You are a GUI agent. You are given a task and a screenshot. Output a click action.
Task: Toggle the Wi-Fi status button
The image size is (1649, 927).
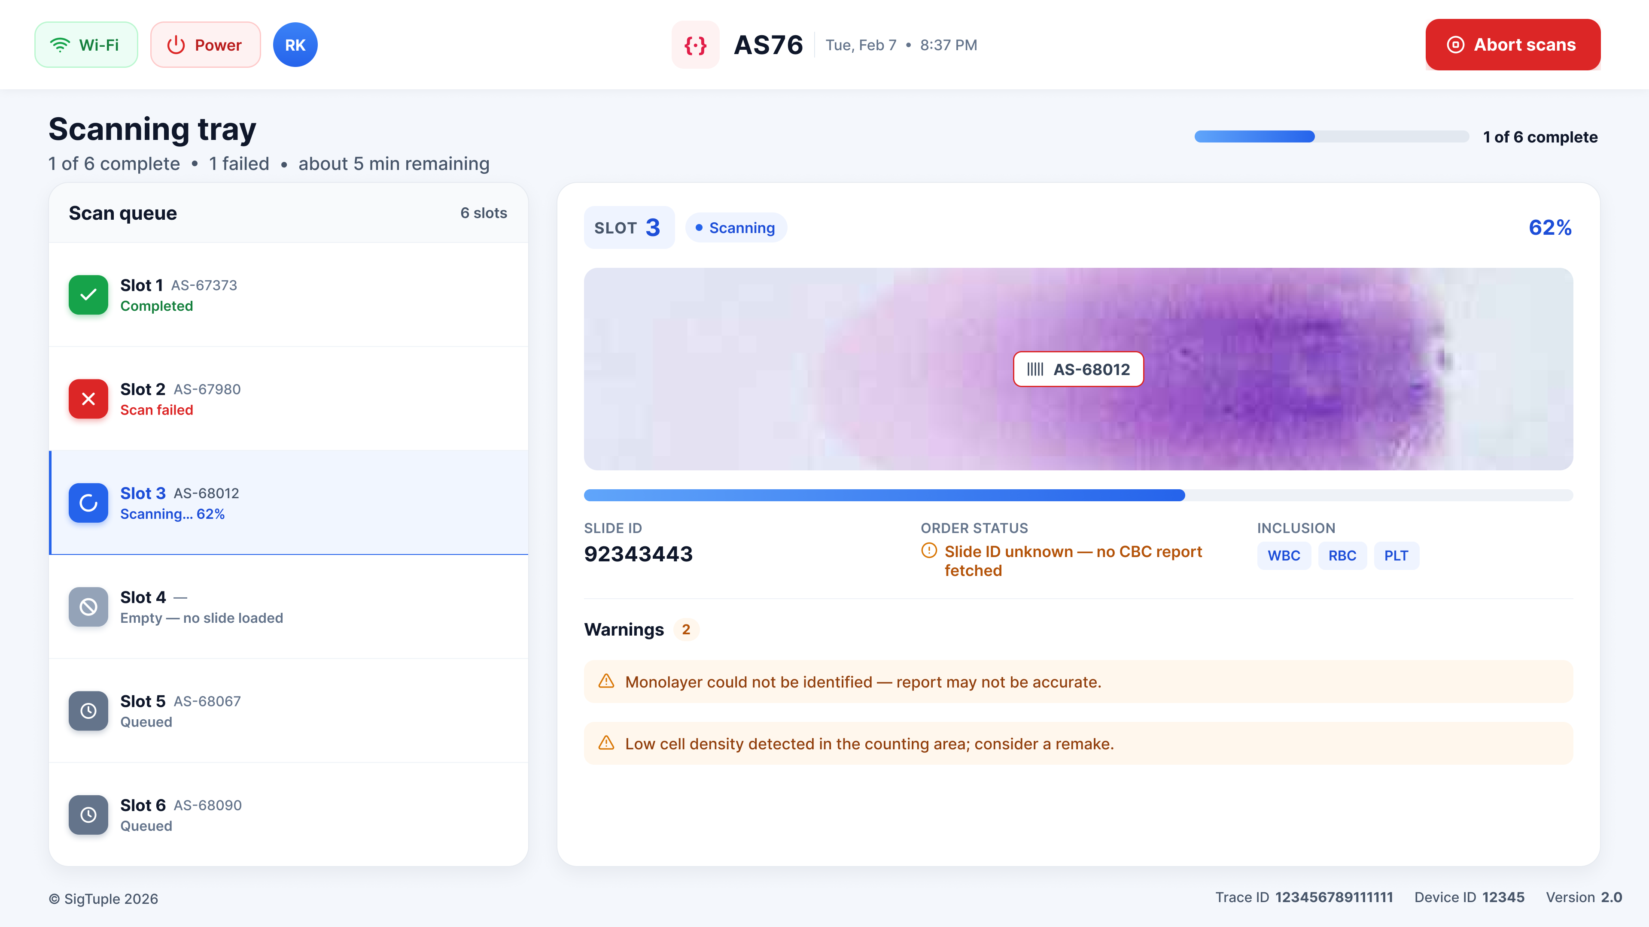pos(86,45)
